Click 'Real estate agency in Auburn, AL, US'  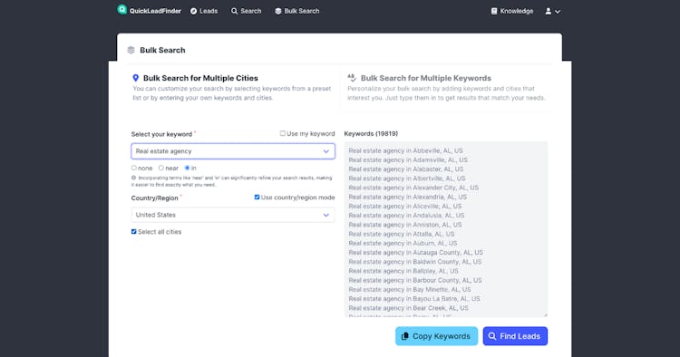(403, 243)
